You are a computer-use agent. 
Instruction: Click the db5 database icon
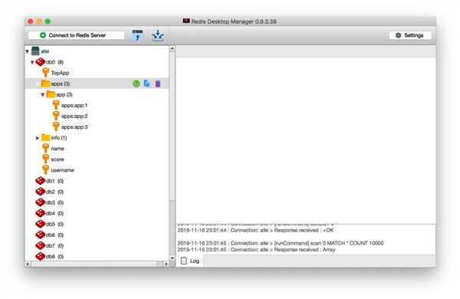41,224
